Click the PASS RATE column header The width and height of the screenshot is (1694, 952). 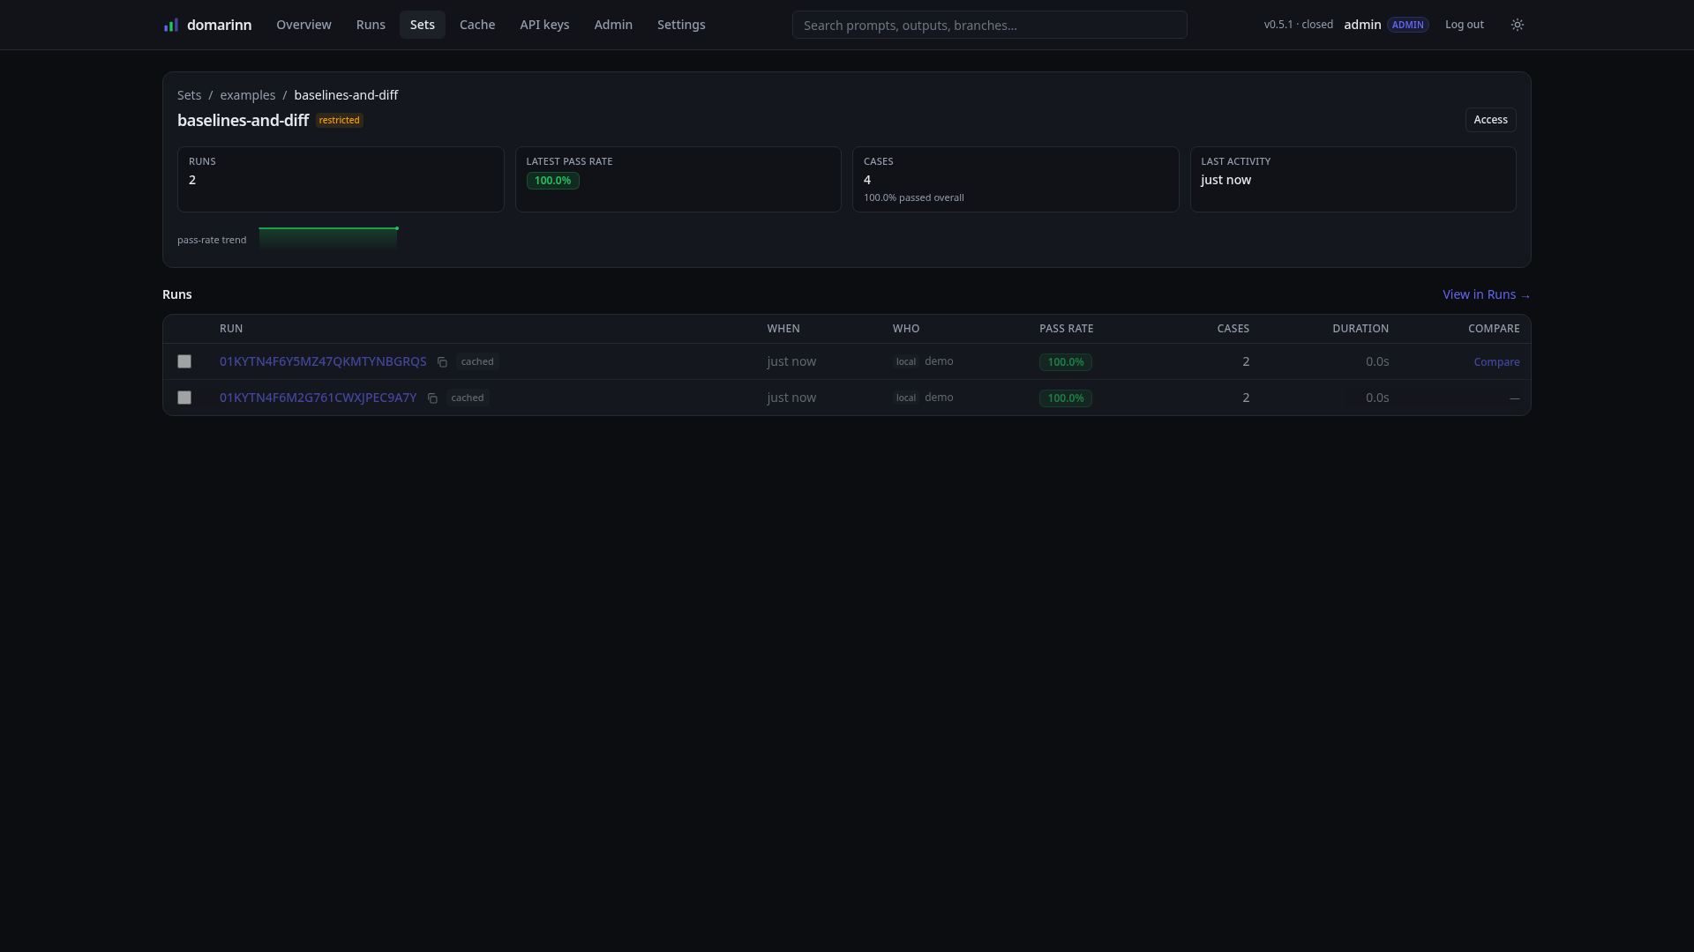1066,329
